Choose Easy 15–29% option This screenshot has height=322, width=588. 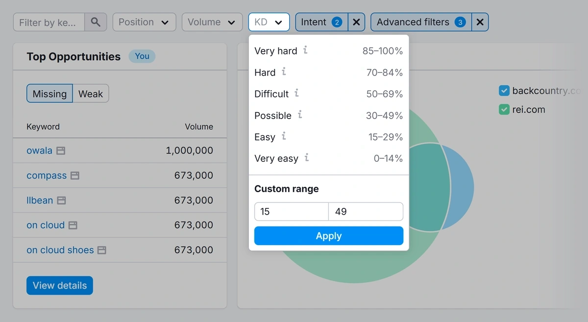(329, 137)
